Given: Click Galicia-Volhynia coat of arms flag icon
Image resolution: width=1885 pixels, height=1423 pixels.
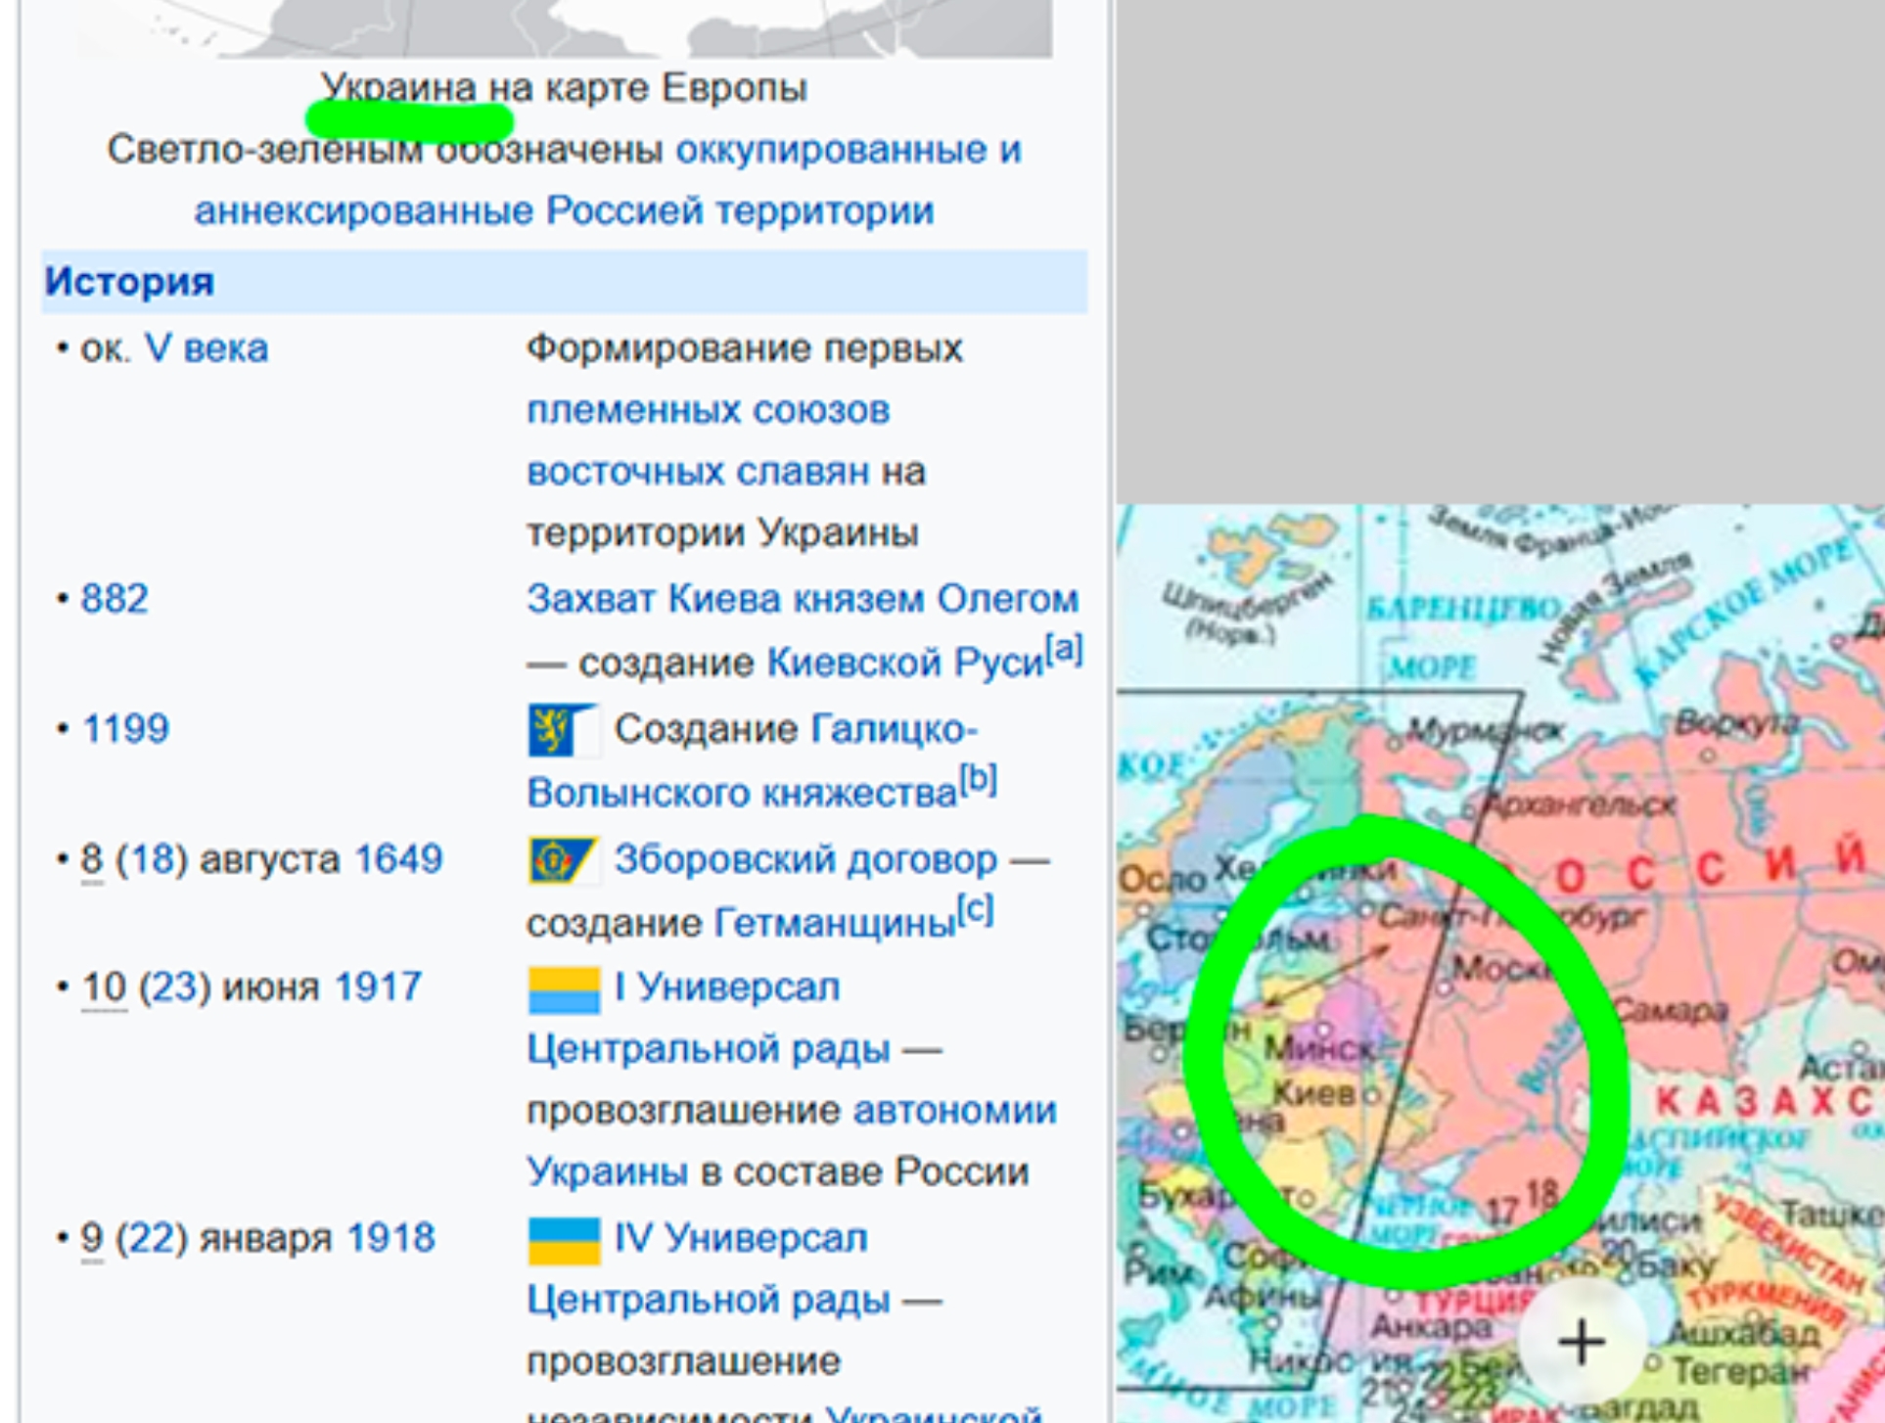Looking at the screenshot, I should 562,729.
